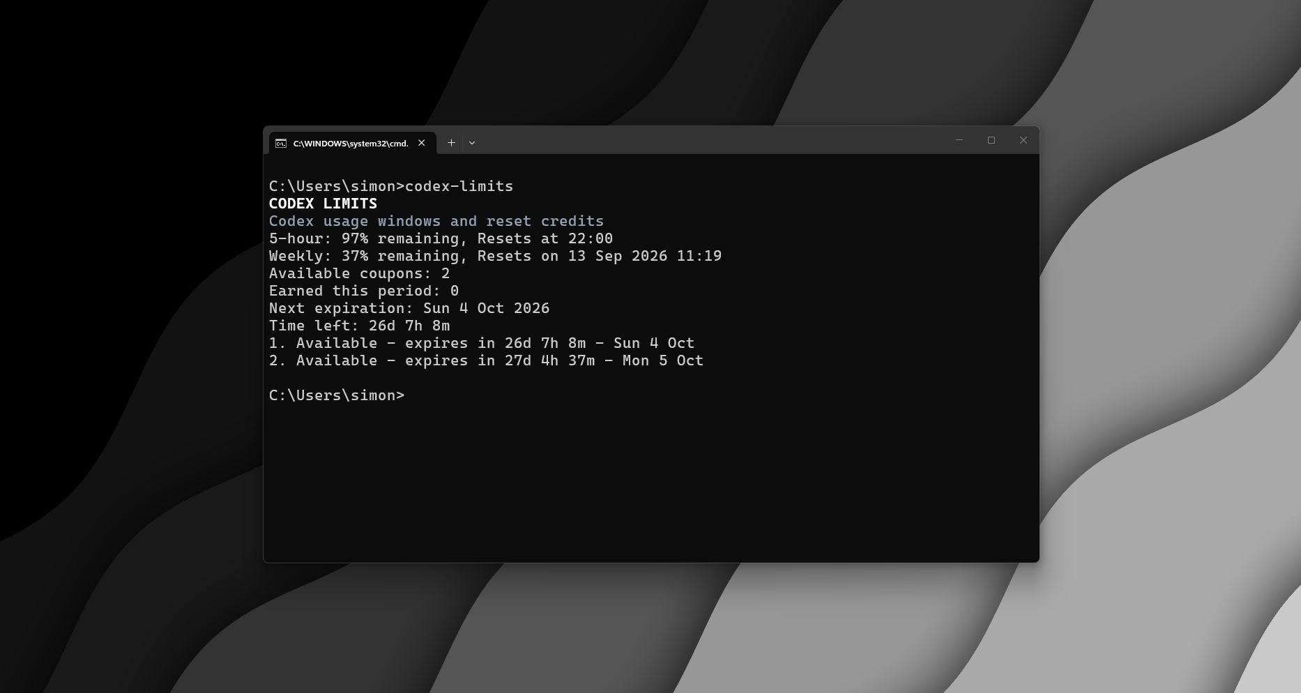Click the "Earned this period: 0" line
1301x693 pixels.
(x=364, y=291)
